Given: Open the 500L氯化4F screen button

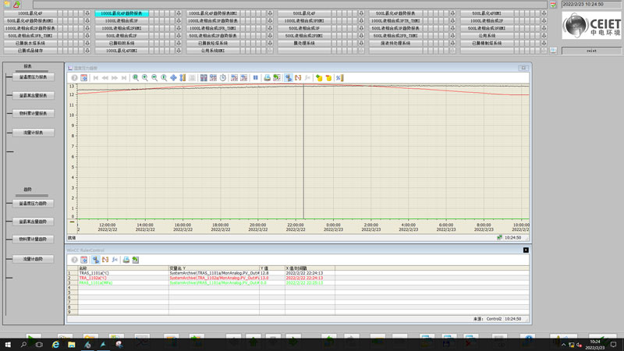Looking at the screenshot, I should pos(304,13).
